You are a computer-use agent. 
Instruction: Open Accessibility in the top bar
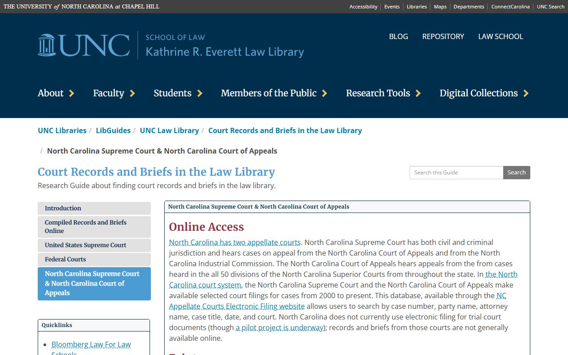click(363, 7)
